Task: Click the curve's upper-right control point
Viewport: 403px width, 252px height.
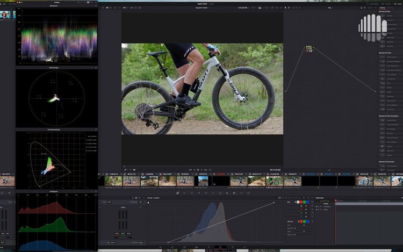Action: (x=274, y=203)
